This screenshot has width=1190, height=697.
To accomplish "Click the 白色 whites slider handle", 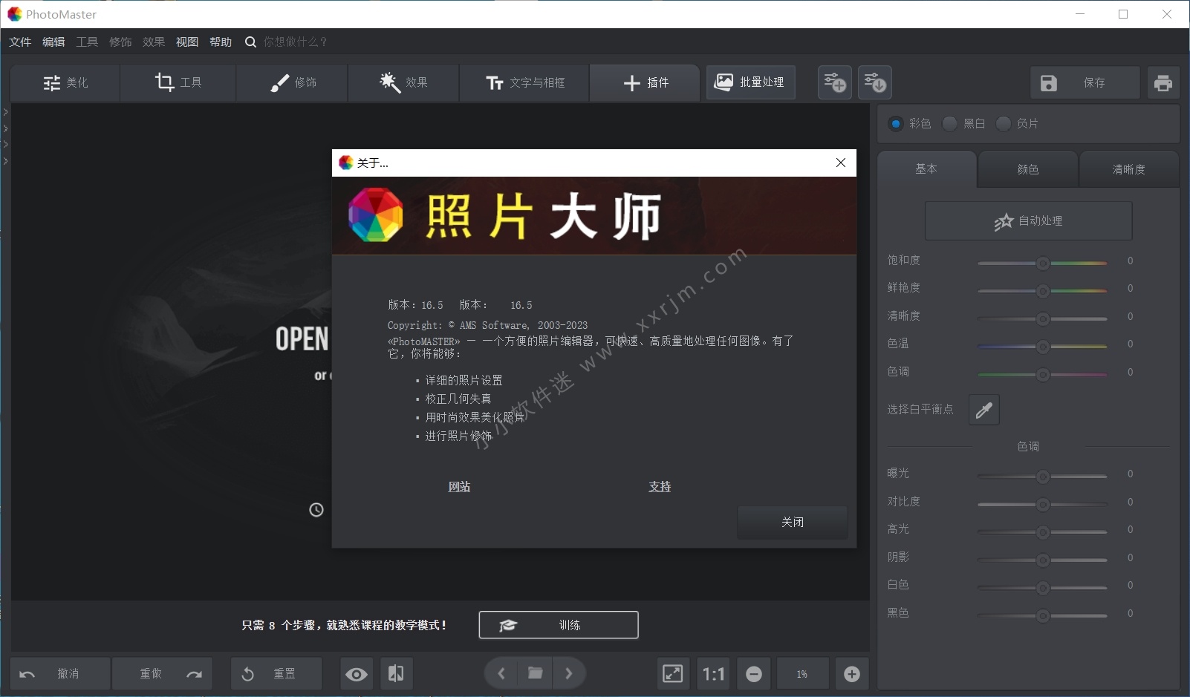I will 1043,587.
